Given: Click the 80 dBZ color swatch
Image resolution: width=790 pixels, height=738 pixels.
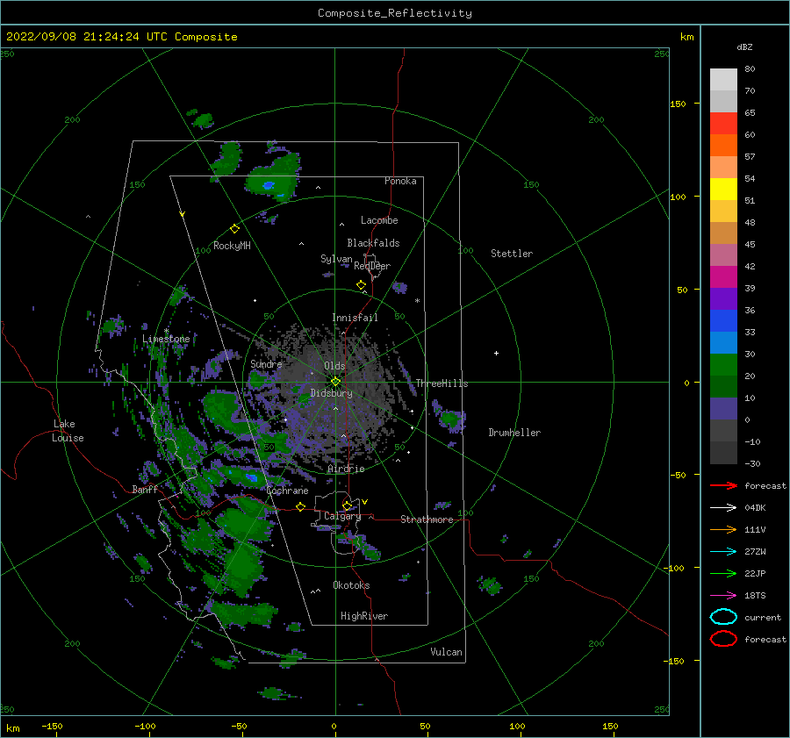Looking at the screenshot, I should (723, 79).
